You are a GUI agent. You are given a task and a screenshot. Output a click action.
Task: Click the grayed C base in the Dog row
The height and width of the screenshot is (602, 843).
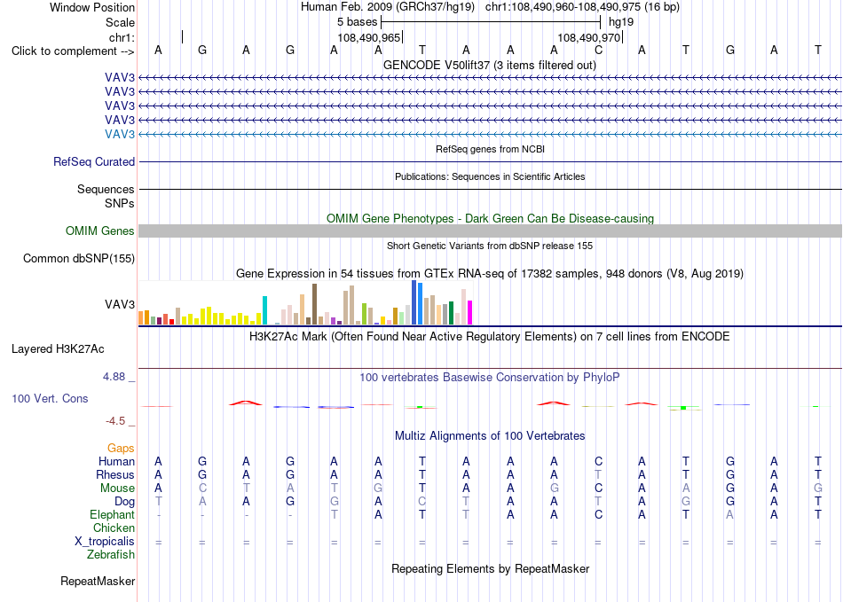[x=422, y=501]
